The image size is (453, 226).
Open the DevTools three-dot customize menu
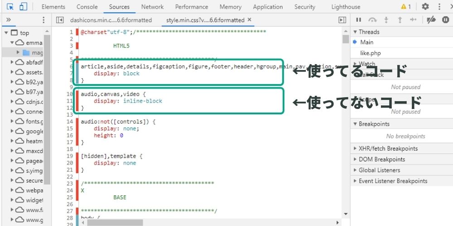click(x=439, y=7)
